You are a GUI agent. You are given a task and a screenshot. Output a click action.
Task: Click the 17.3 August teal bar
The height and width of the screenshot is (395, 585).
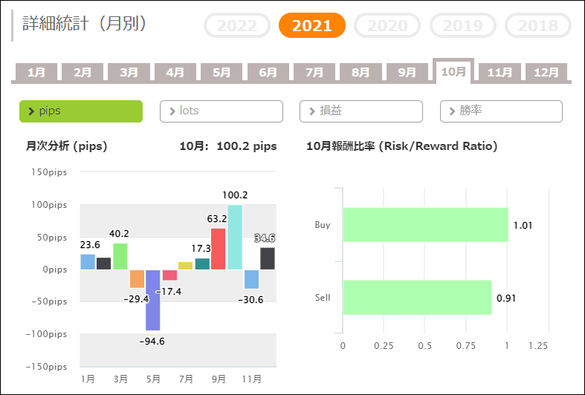tap(202, 264)
